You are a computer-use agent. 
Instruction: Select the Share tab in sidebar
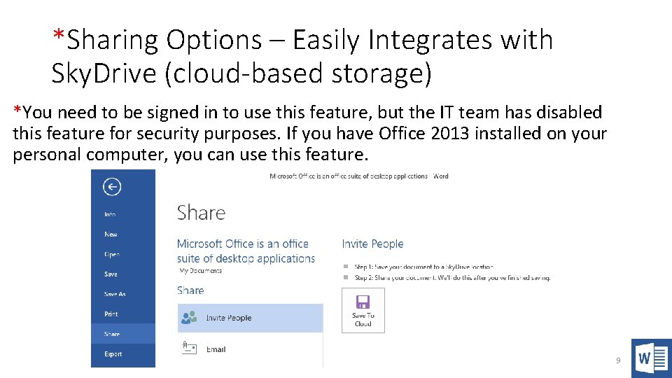pos(112,334)
